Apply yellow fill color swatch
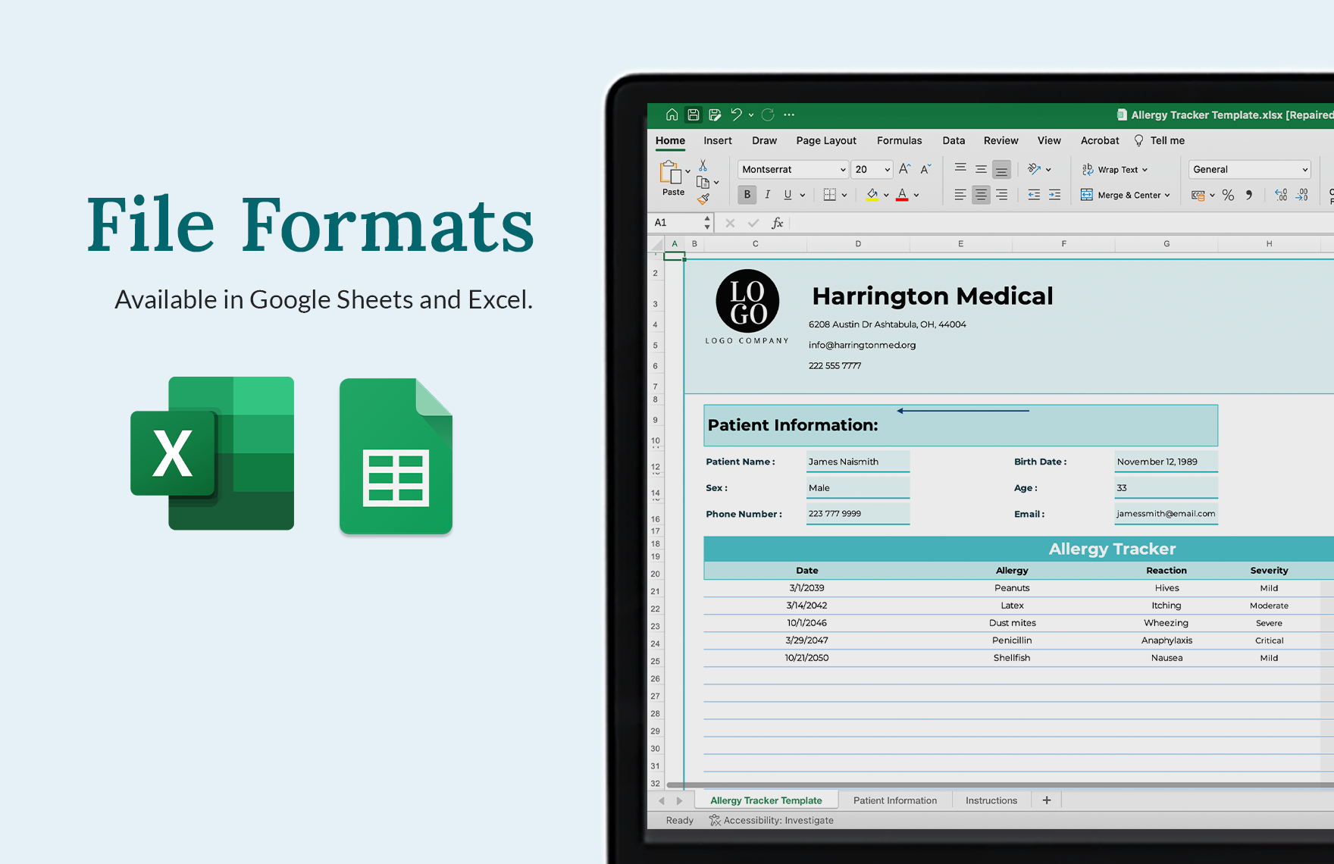This screenshot has width=1334, height=864. click(872, 195)
